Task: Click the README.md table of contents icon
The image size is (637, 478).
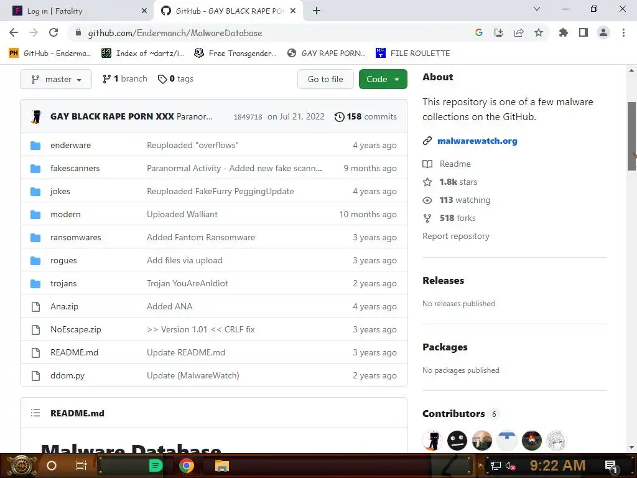Action: click(x=35, y=413)
